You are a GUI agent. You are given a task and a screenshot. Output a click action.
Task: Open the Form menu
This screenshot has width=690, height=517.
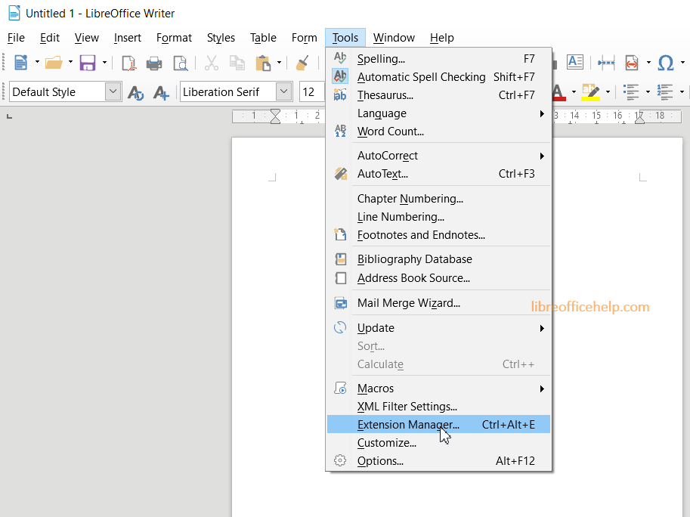304,38
